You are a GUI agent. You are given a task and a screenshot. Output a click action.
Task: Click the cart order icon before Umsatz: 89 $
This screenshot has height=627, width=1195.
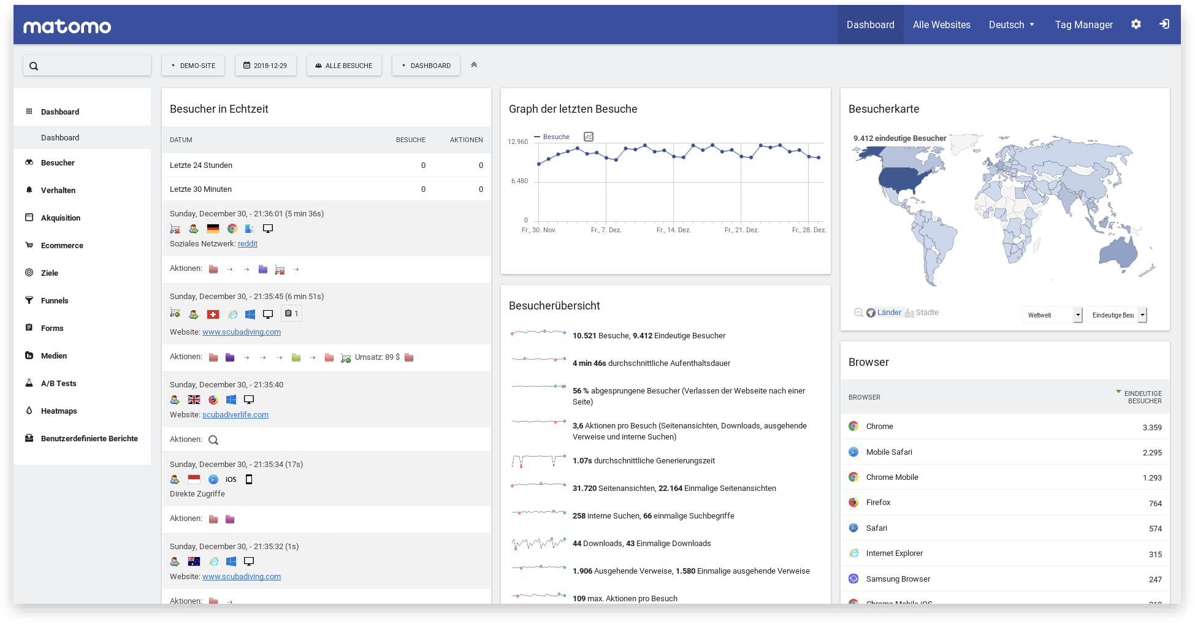346,358
